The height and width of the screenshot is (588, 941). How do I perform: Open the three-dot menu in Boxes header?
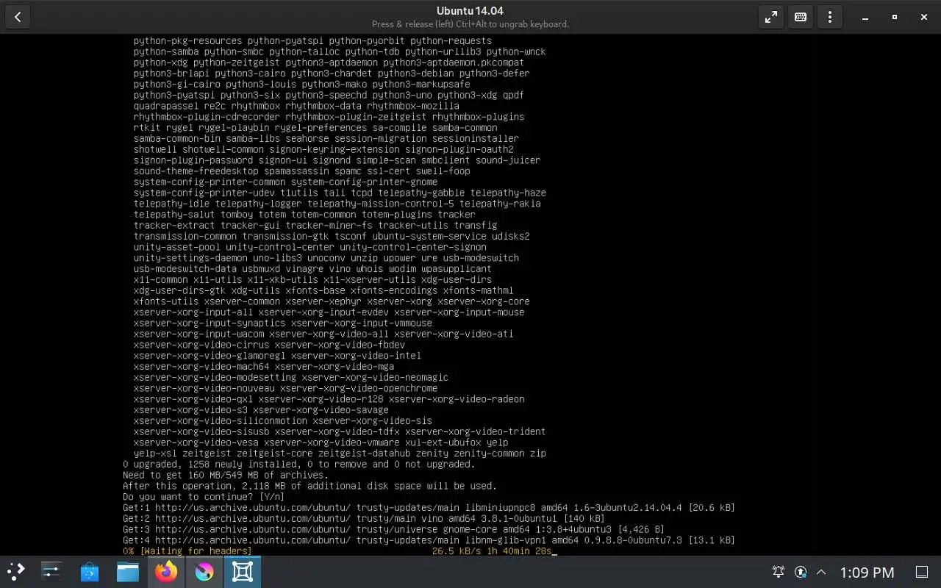point(830,17)
